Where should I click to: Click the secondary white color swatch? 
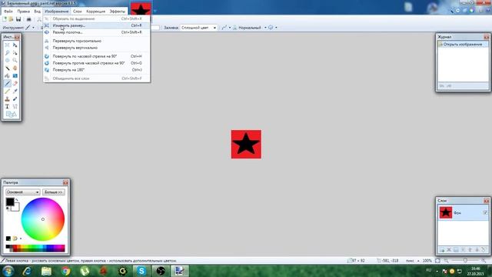[15, 207]
